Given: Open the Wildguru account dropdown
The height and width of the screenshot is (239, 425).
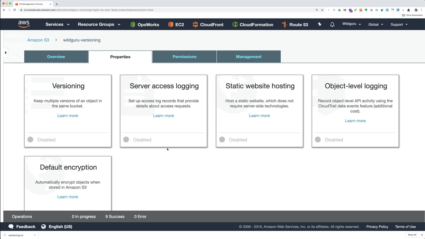Looking at the screenshot, I should [351, 24].
